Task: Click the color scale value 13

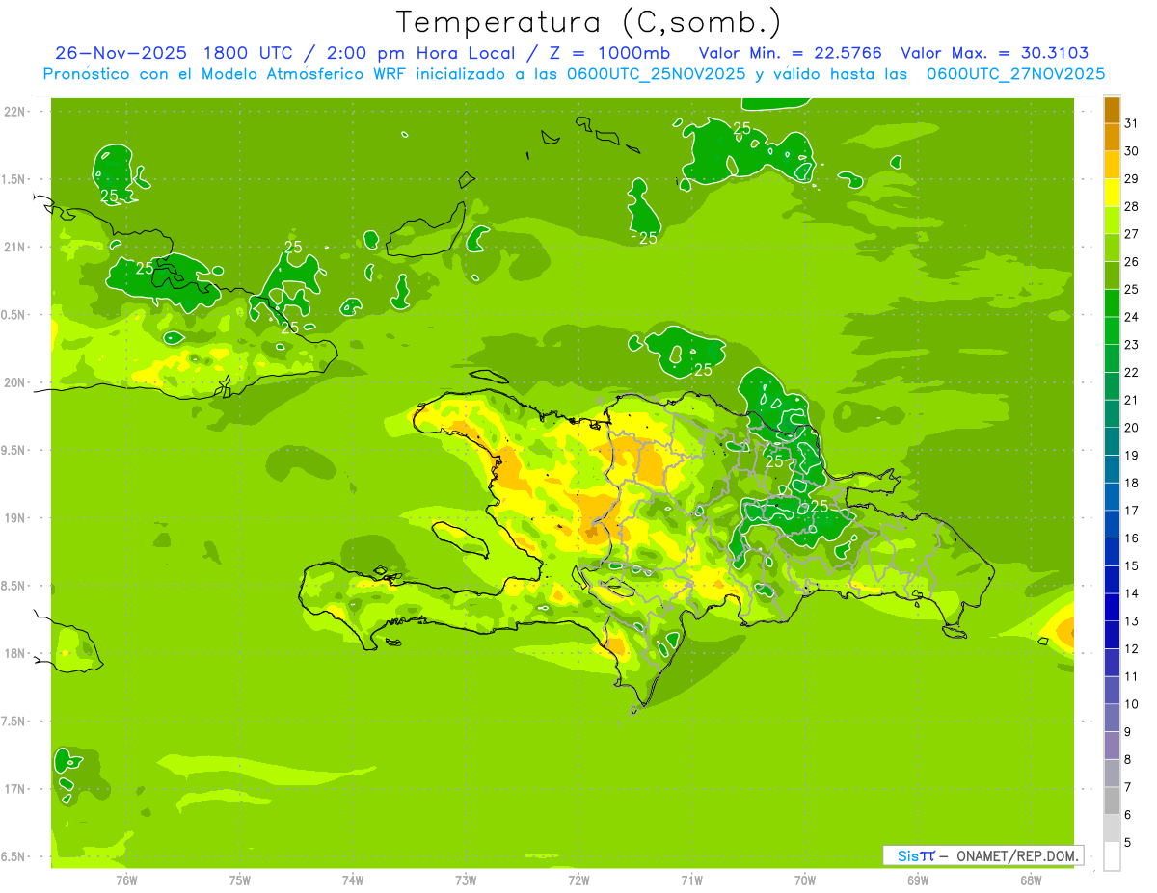Action: click(1132, 621)
